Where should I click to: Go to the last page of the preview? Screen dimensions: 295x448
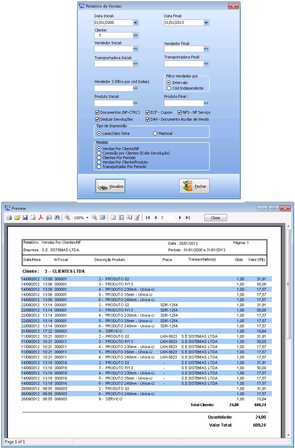tap(188, 218)
